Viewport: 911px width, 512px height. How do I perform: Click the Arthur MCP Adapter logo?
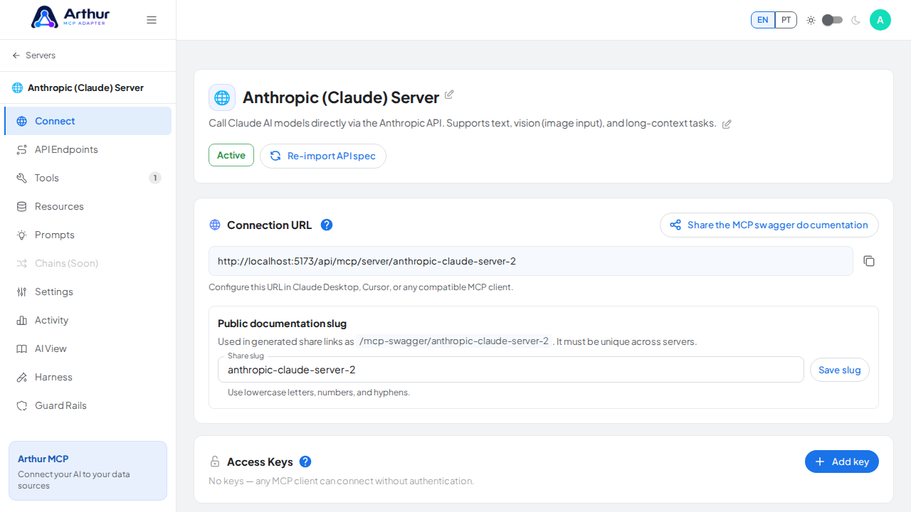72,17
